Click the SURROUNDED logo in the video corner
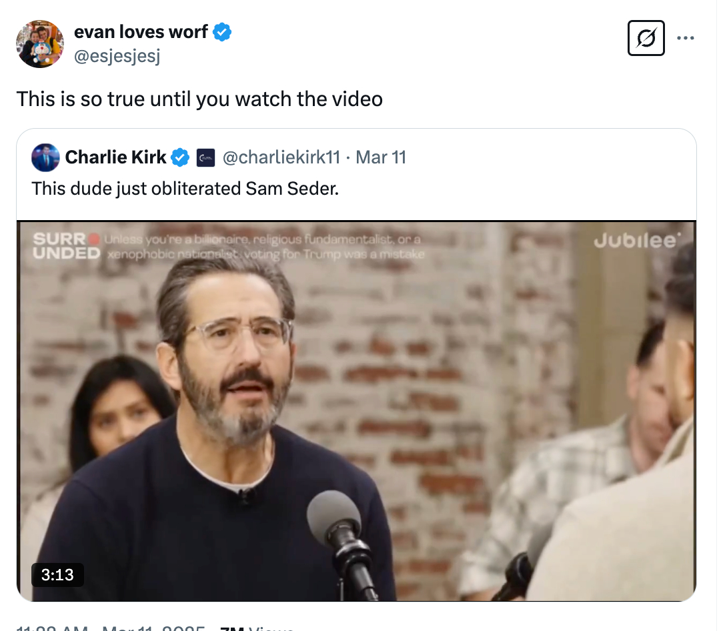Screen dimensions: 719x631 (67, 246)
